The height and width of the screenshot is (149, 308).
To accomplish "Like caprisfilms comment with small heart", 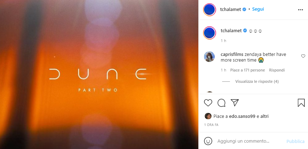I will [x=303, y=56].
